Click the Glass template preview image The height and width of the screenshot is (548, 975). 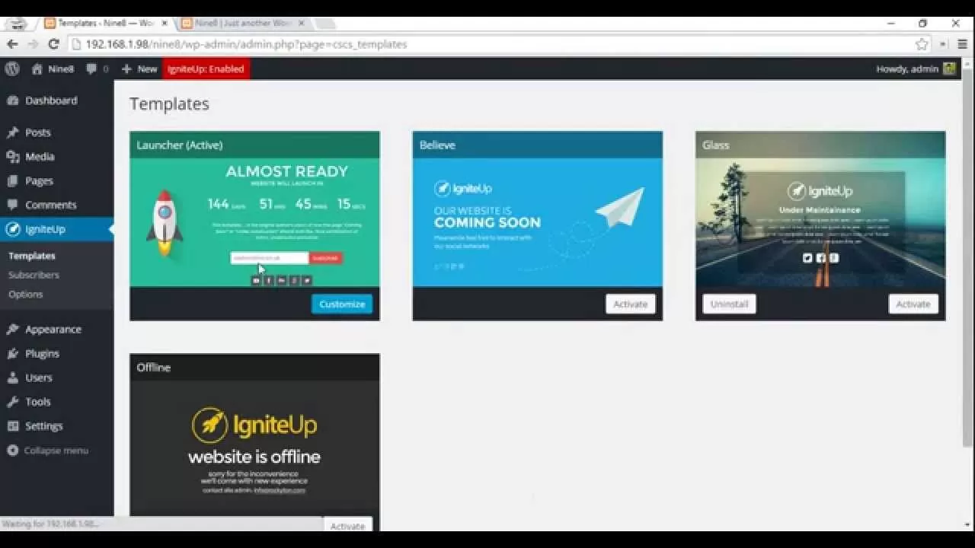(x=820, y=222)
